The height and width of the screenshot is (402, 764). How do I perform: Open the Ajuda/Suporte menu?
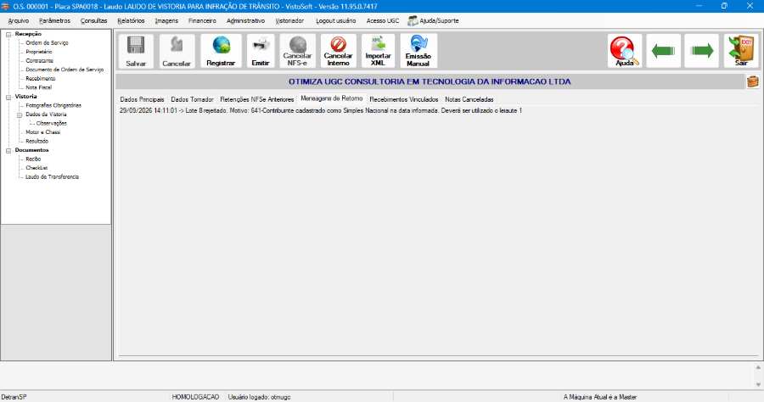433,21
